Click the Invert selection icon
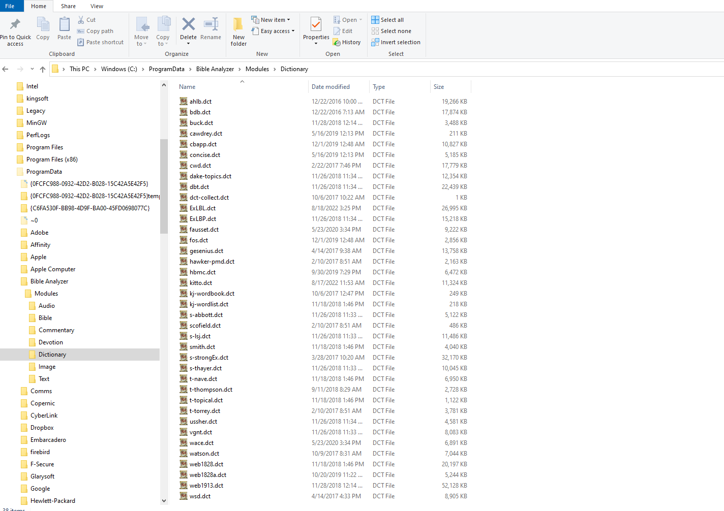This screenshot has height=511, width=724. (375, 42)
